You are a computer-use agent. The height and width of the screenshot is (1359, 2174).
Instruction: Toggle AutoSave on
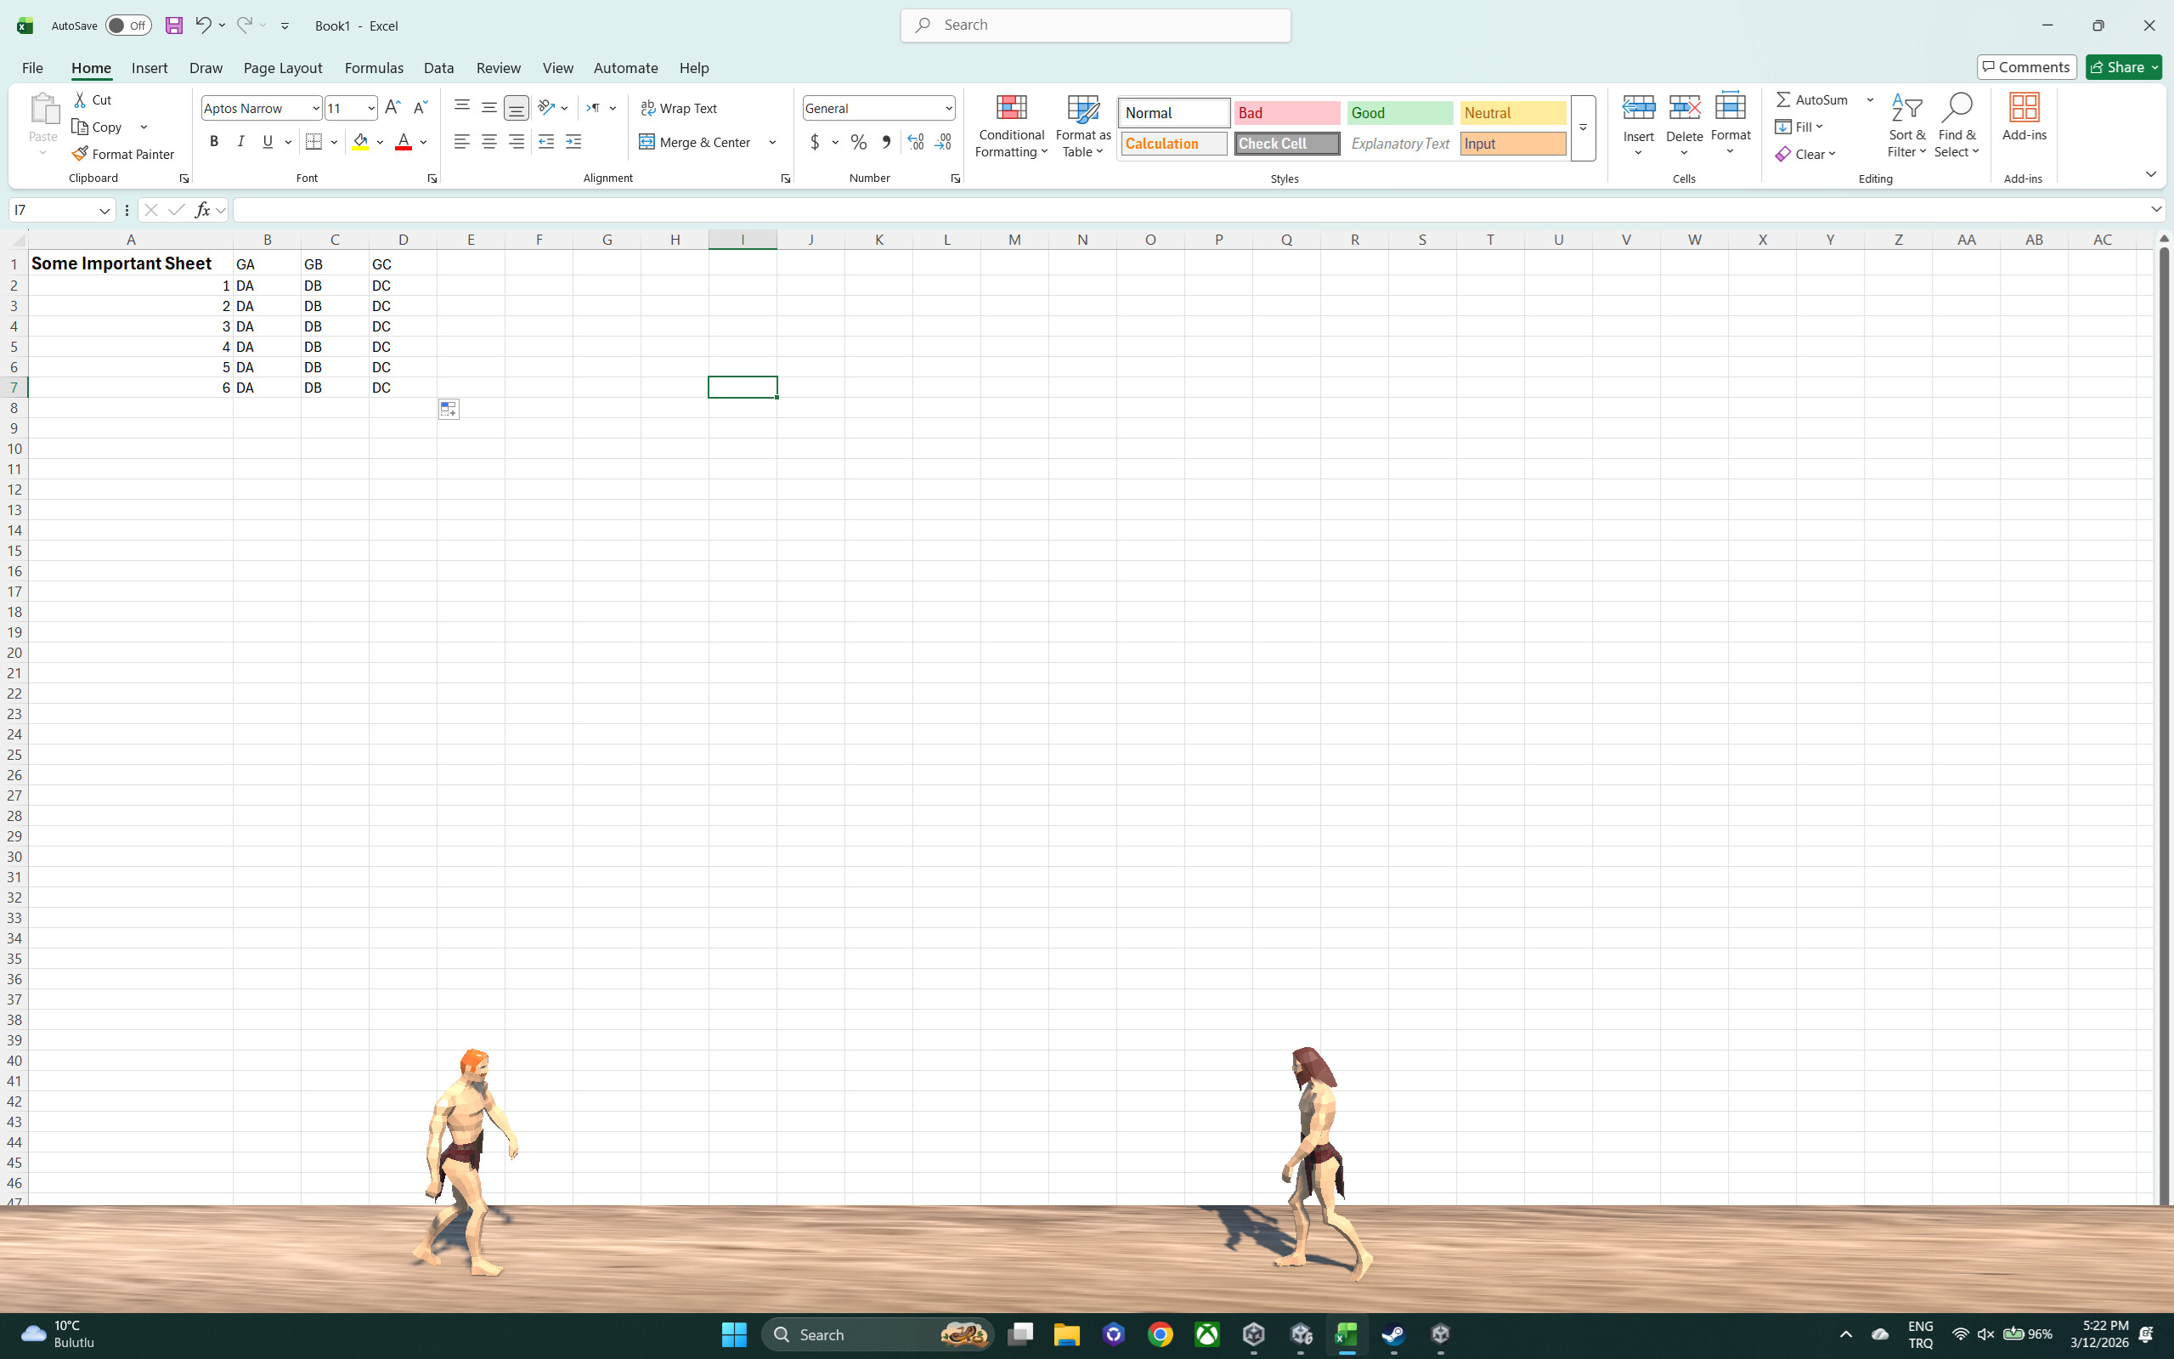click(127, 25)
